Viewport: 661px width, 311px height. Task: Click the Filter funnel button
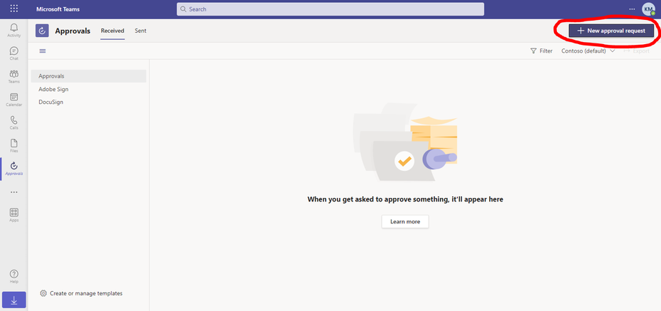pos(541,51)
